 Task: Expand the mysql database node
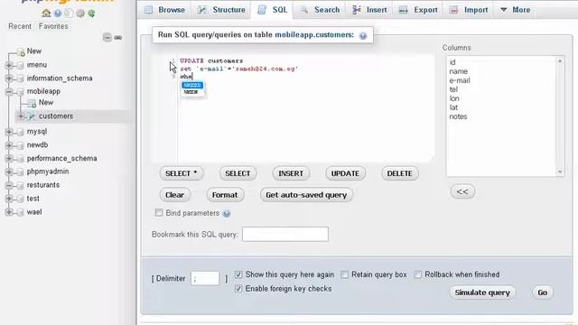coord(9,132)
